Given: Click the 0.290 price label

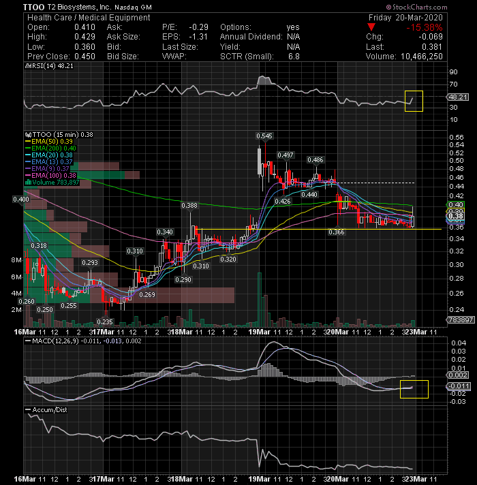Looking at the screenshot, I should click(x=183, y=279).
